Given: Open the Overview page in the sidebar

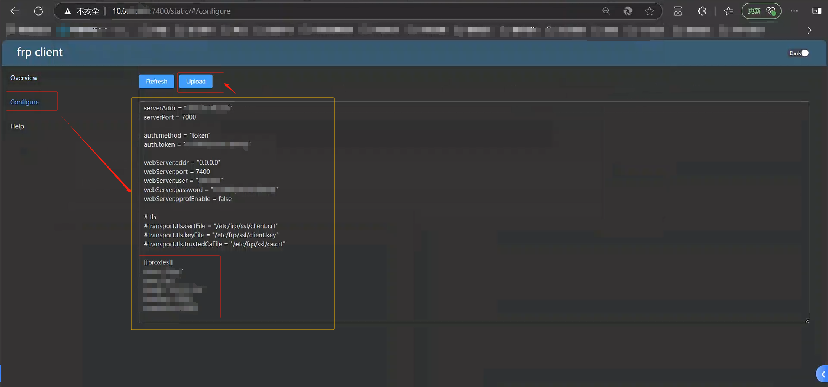Looking at the screenshot, I should pyautogui.click(x=24, y=78).
